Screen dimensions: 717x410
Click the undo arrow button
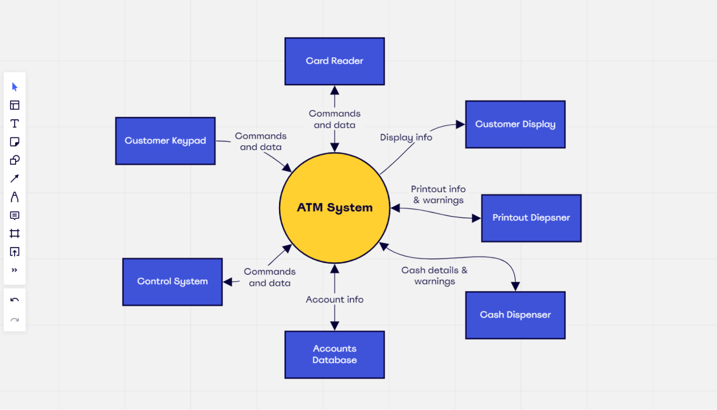coord(14,300)
